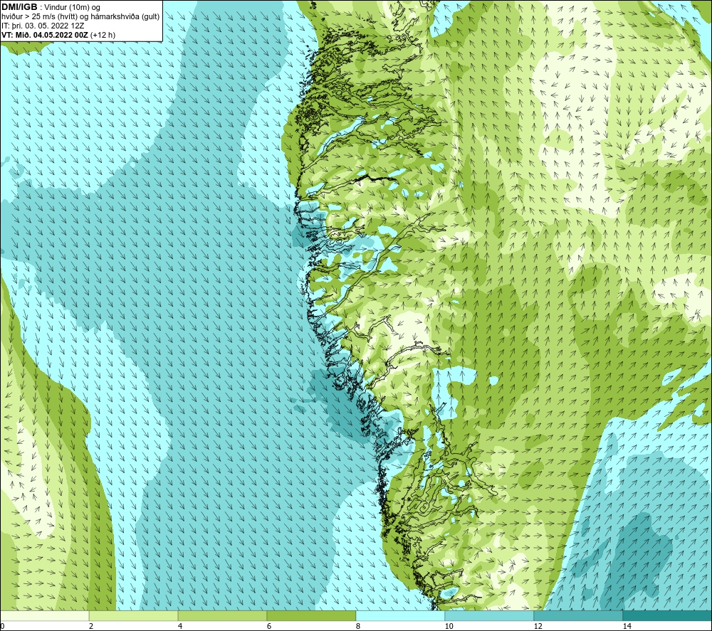Click the "0" label on the color scale

pyautogui.click(x=2, y=627)
